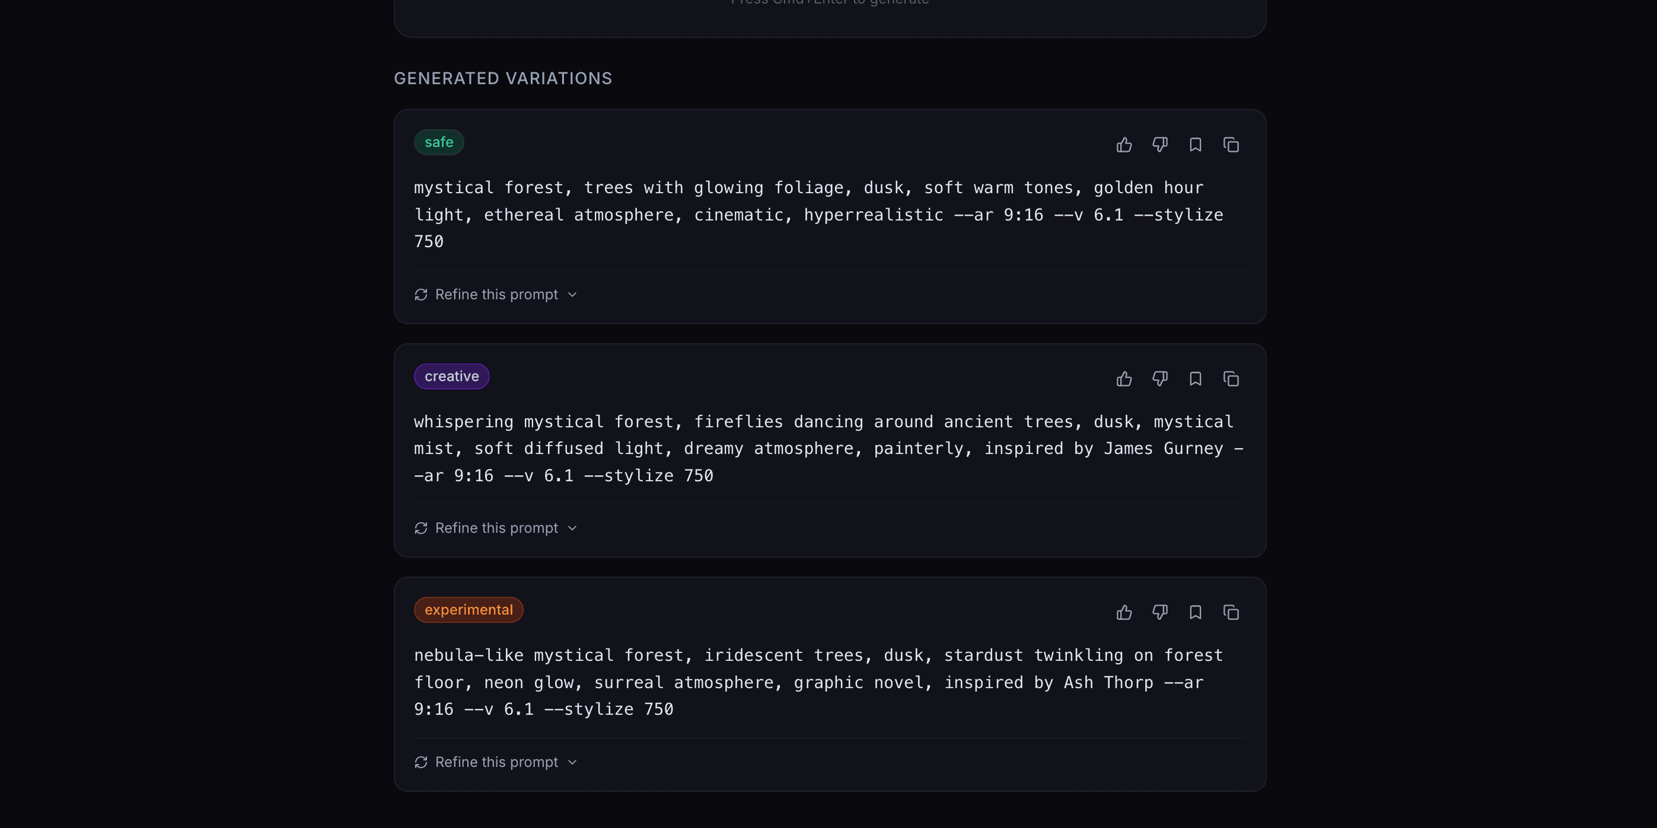Thumbs up the safe variation
The height and width of the screenshot is (828, 1657).
tap(1124, 145)
